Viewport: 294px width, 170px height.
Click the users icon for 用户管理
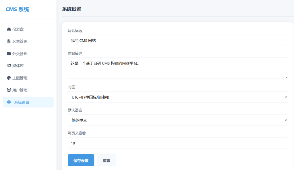pos(9,90)
